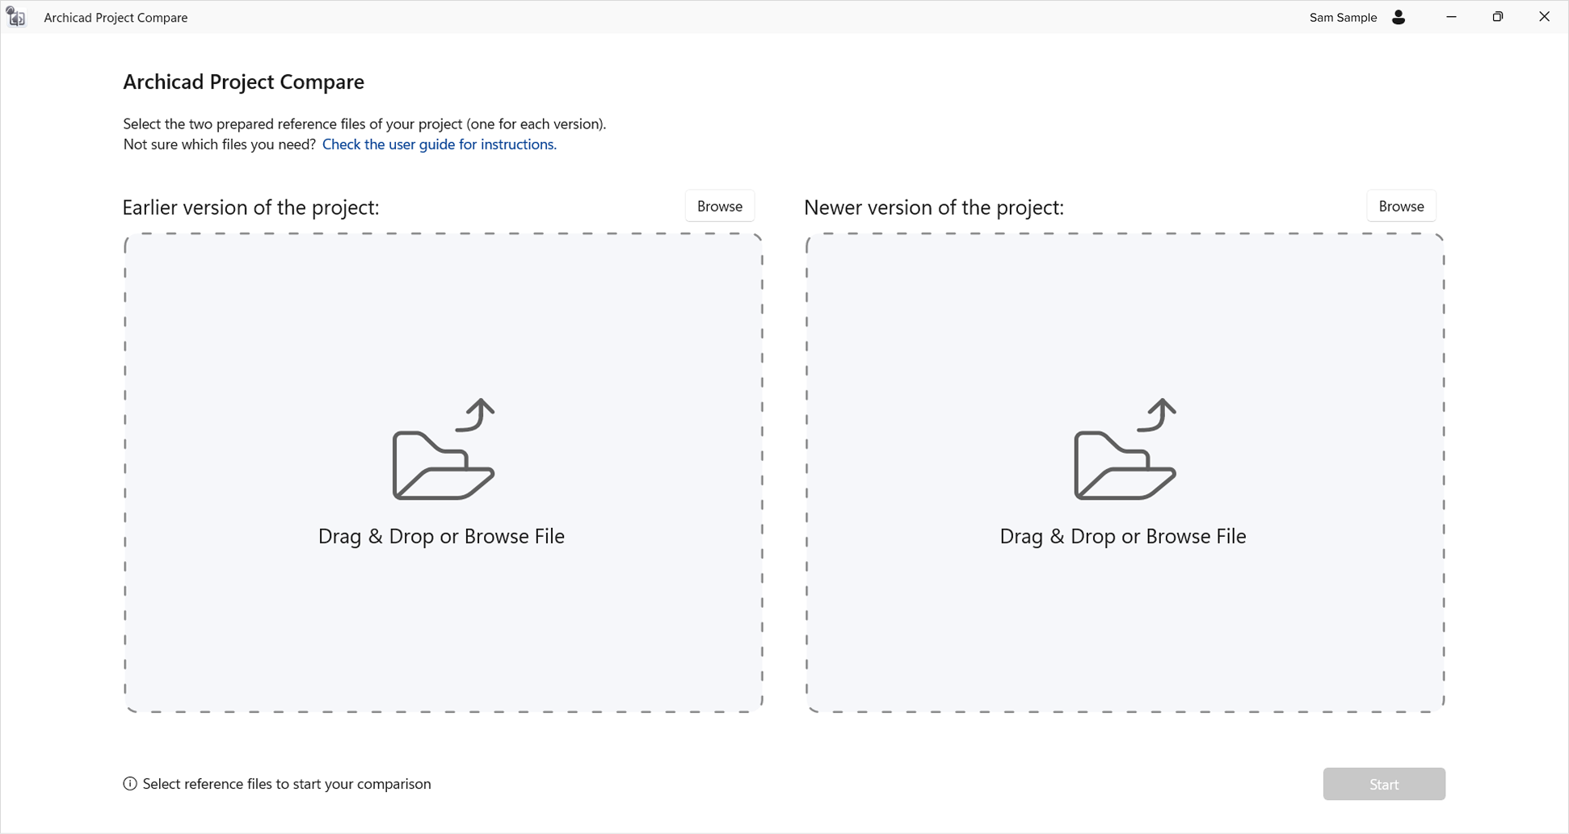Viewport: 1569px width, 834px height.
Task: Open the Sam Sample user profile icon
Action: coord(1399,17)
